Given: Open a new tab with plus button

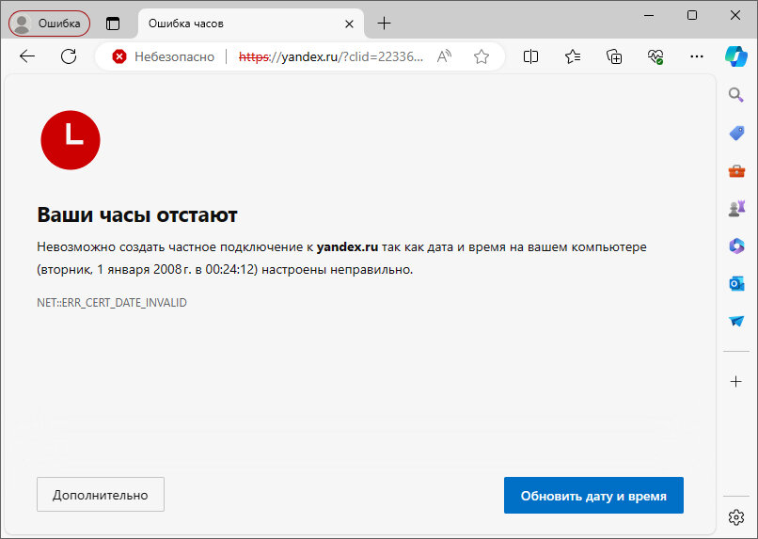Looking at the screenshot, I should 384,24.
